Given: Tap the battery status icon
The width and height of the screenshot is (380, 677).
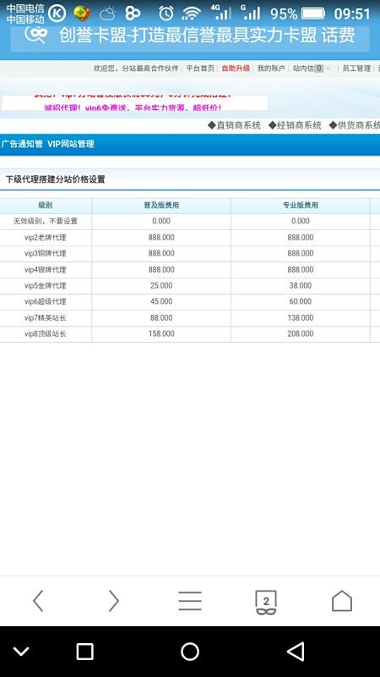Looking at the screenshot, I should coord(313,14).
